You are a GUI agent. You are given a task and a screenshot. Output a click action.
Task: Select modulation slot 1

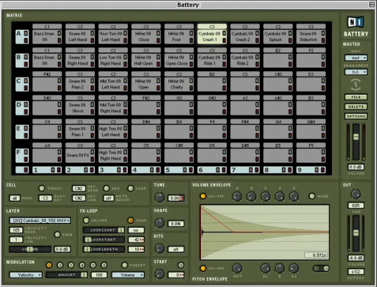tap(49, 265)
